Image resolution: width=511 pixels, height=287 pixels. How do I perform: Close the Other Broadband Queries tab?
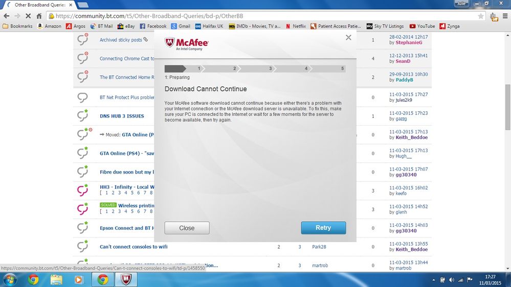coord(71,5)
